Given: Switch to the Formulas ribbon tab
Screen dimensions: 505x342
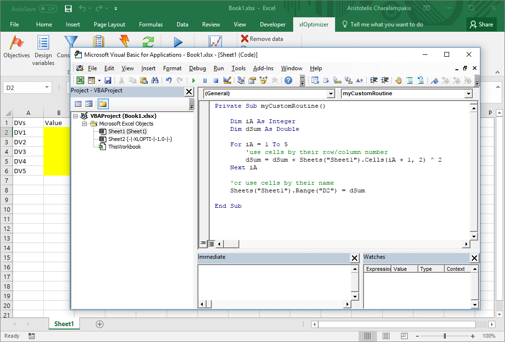Looking at the screenshot, I should tap(151, 25).
